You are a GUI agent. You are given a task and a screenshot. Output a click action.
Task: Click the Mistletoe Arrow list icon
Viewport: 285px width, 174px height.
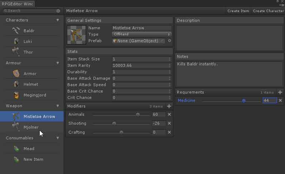(16, 116)
